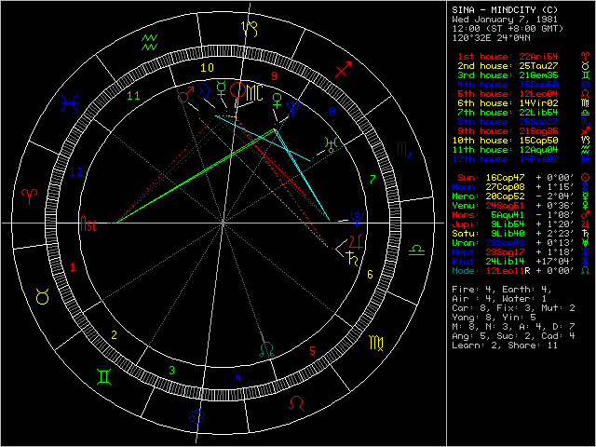Click the Capricorn glyph on the outer zodiac ring
Image resolution: width=596 pixels, height=447 pixels.
pyautogui.click(x=250, y=29)
